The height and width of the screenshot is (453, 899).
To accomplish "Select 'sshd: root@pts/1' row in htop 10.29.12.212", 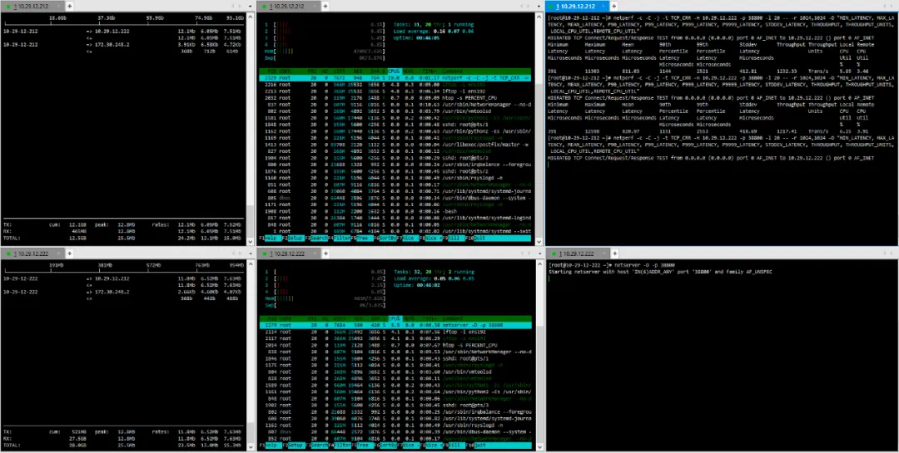I will tap(395, 125).
